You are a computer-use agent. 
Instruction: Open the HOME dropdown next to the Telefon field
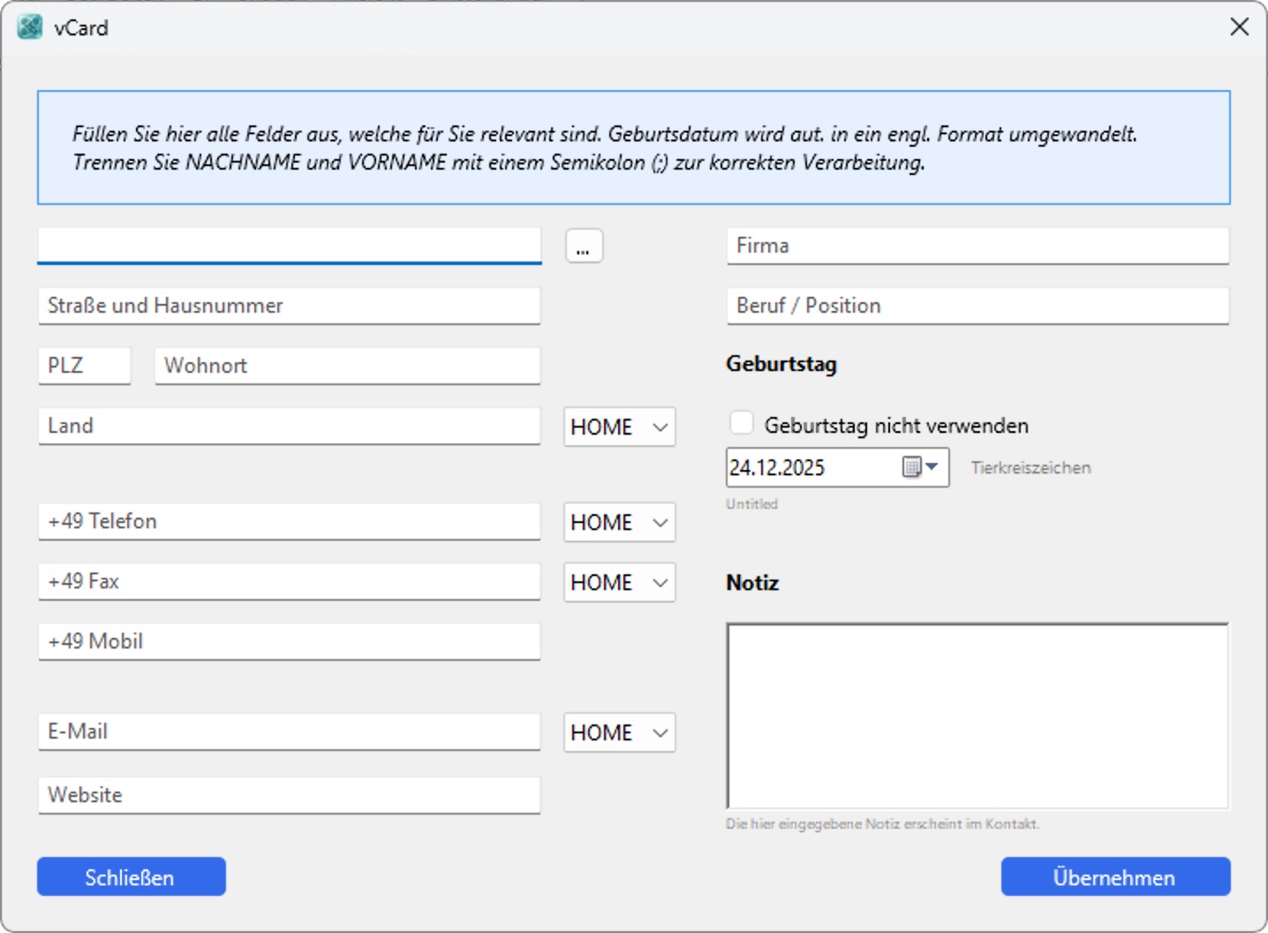pos(619,522)
